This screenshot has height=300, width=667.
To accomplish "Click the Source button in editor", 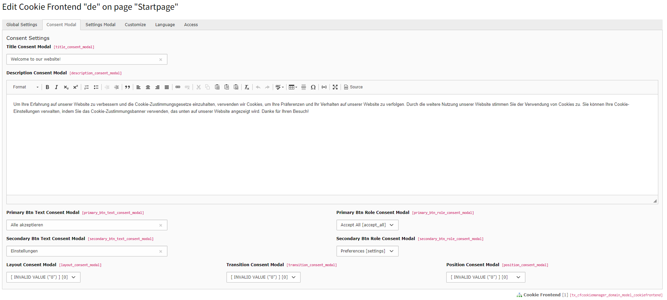I will coord(353,87).
